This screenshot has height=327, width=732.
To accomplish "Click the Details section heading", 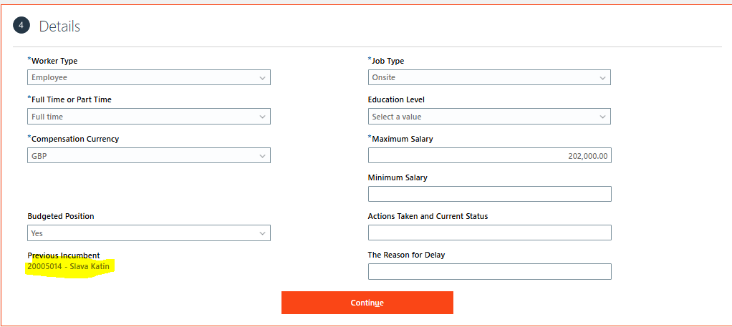I will (x=59, y=26).
